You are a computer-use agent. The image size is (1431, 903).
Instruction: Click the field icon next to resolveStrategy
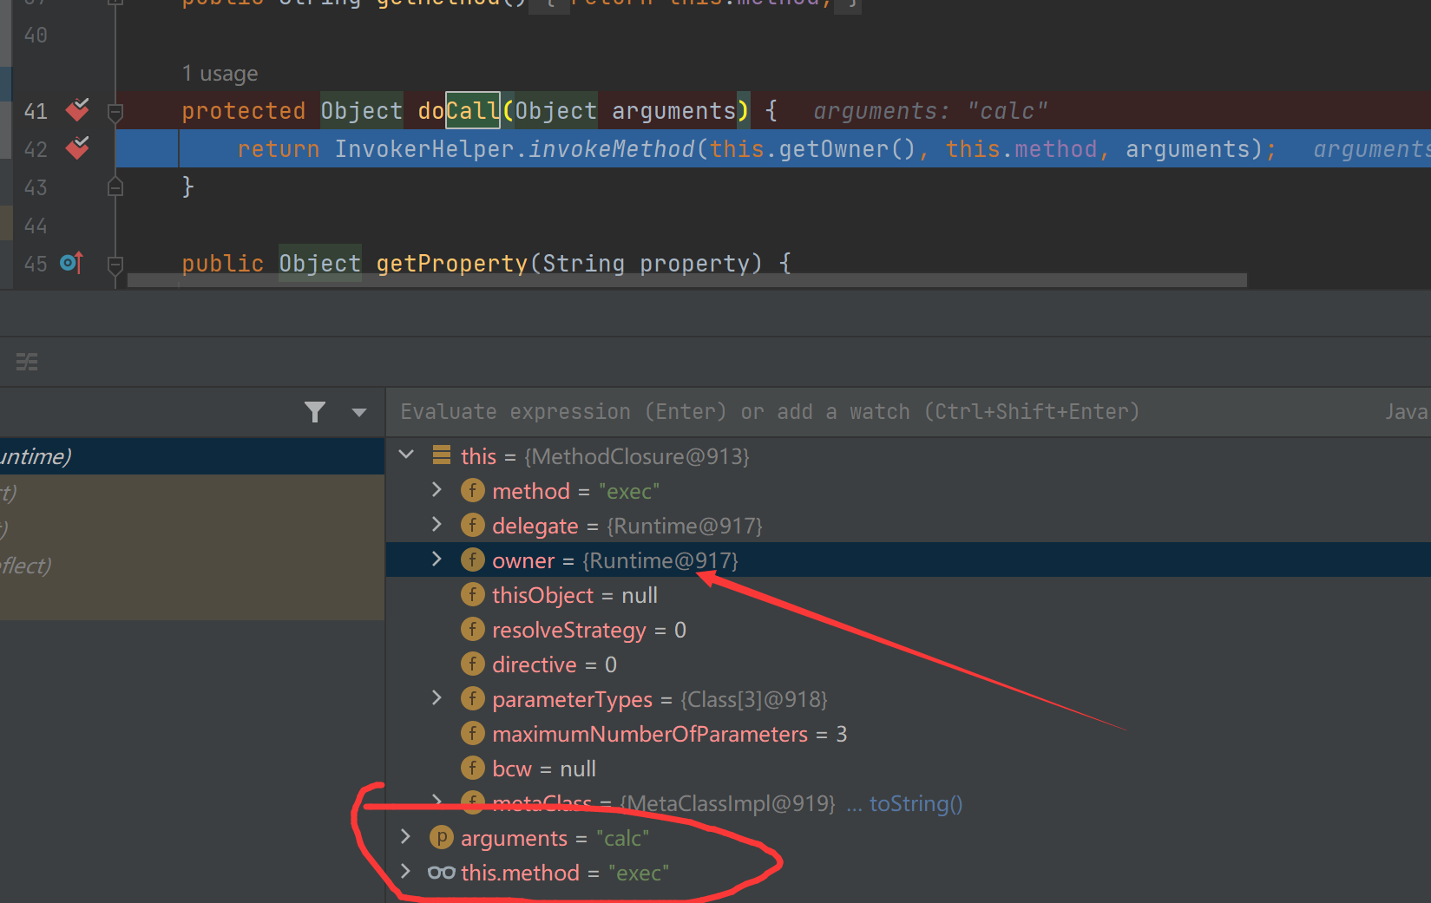pyautogui.click(x=472, y=630)
